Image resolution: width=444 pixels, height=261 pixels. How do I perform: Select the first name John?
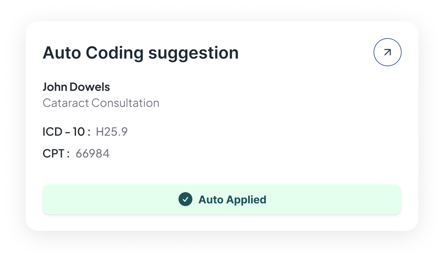(55, 87)
